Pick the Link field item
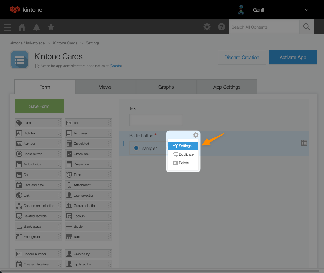Screen dimensions: 324x273 [38, 195]
